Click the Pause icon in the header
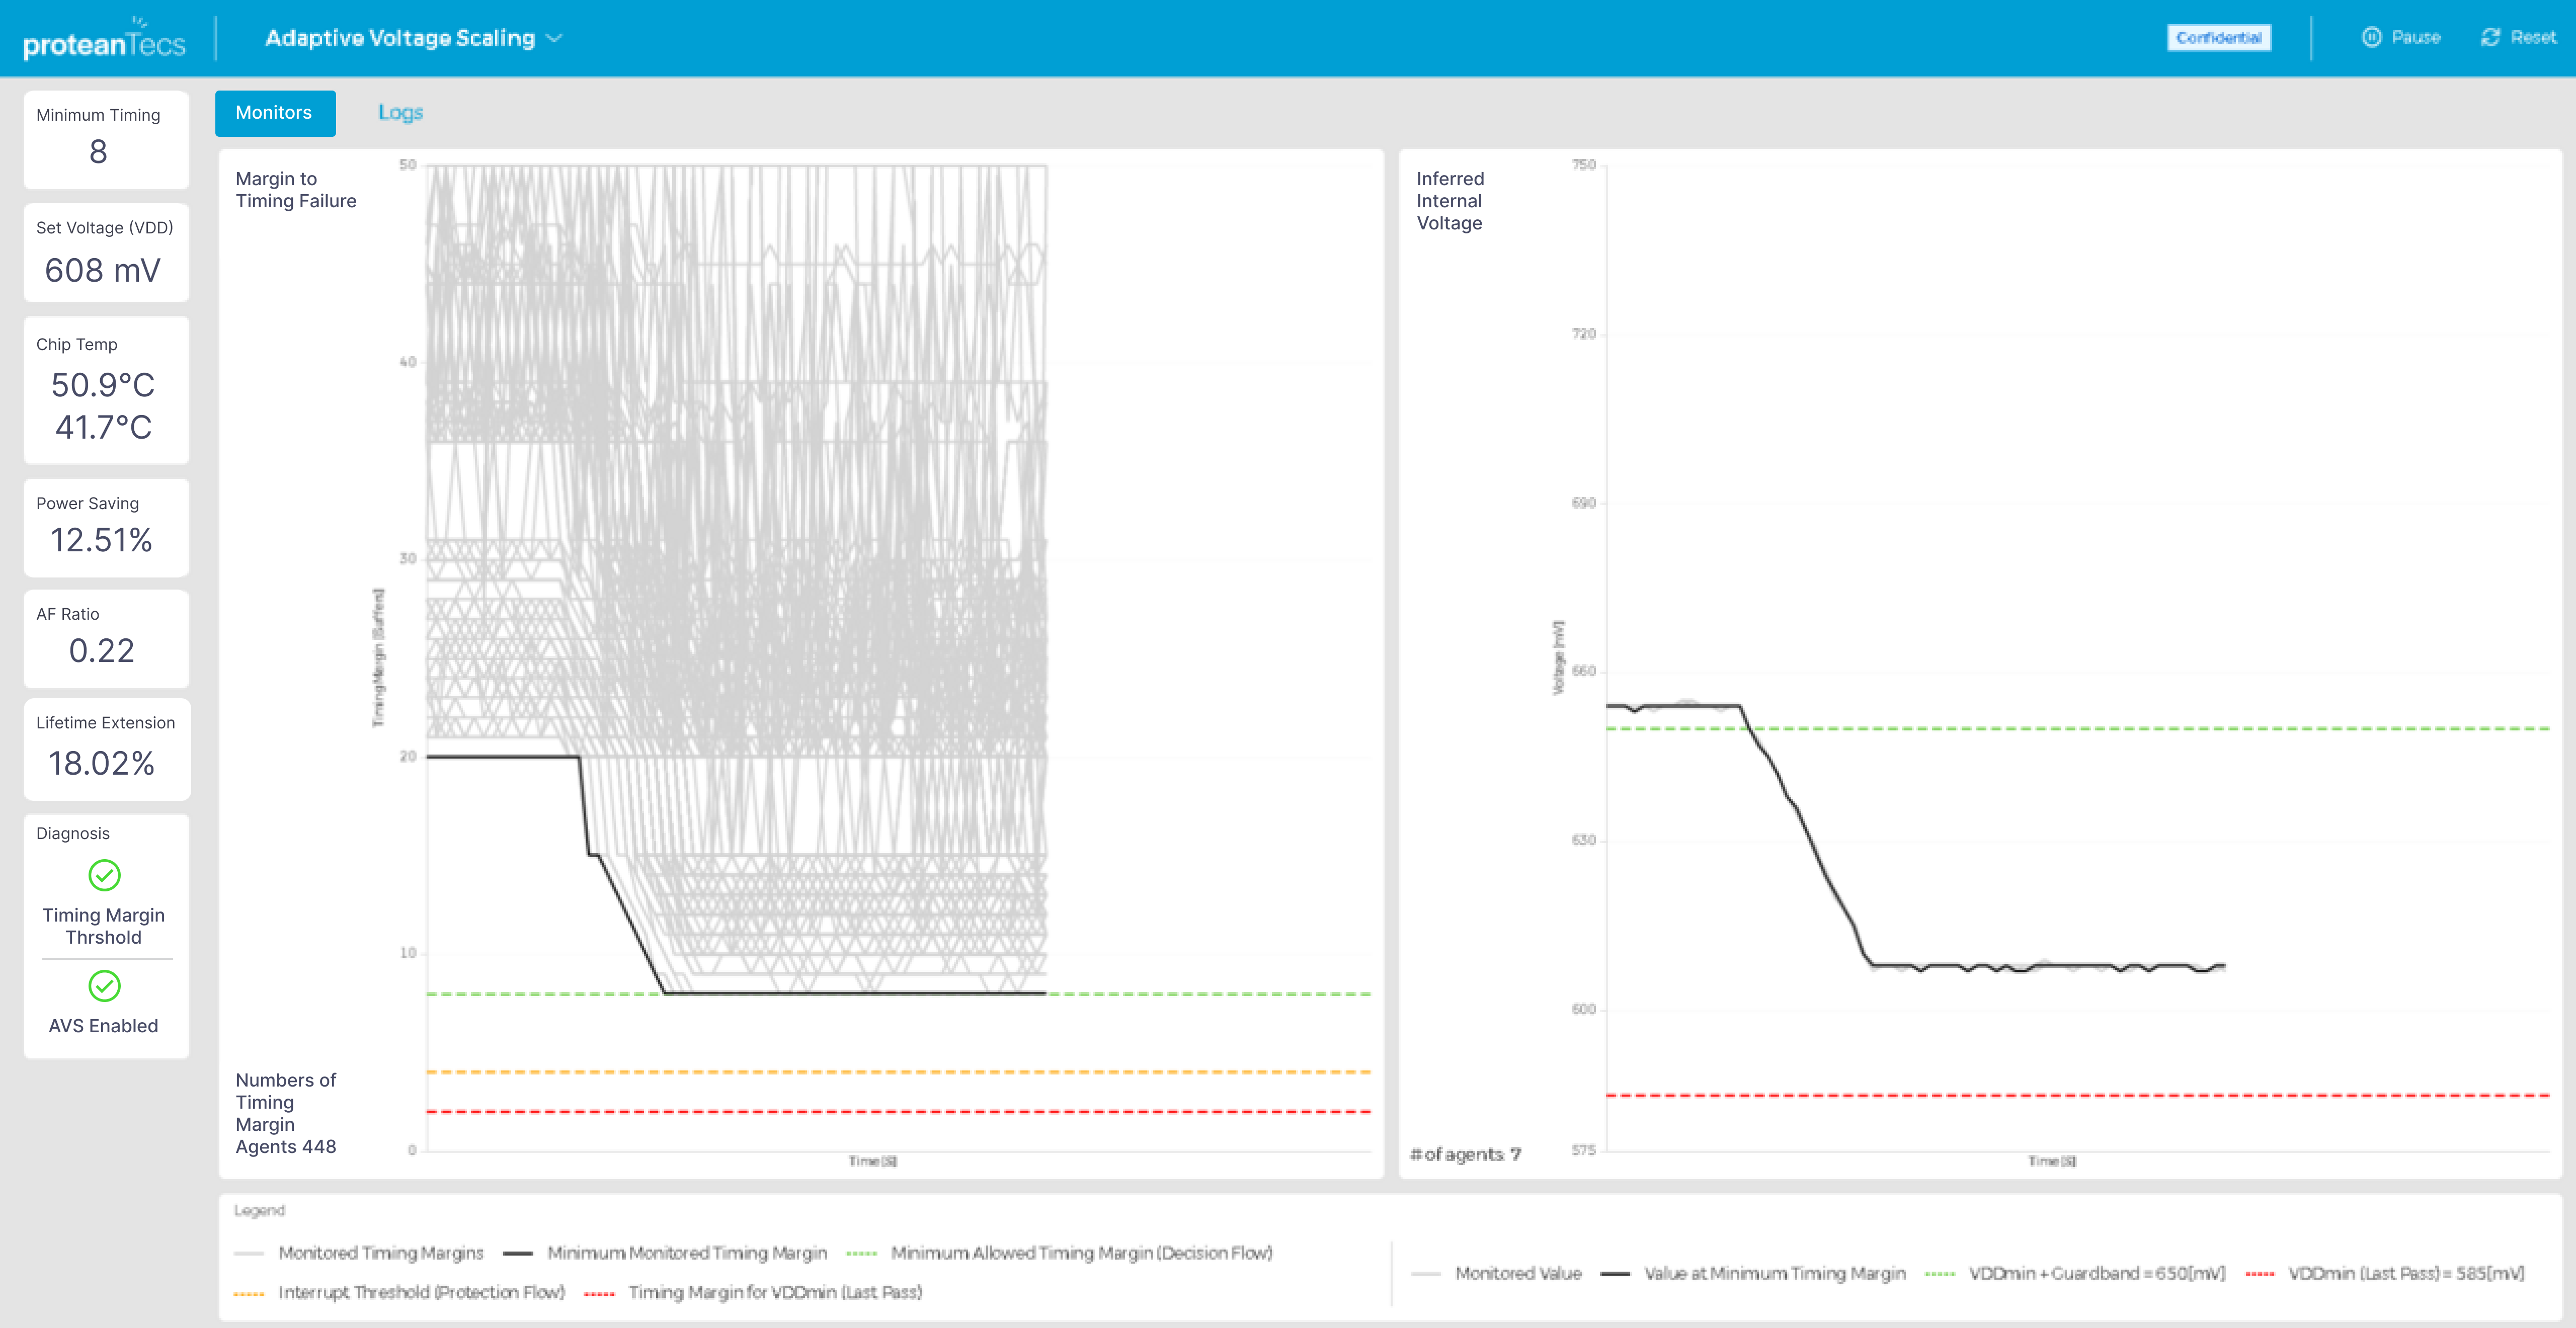Viewport: 2576px width, 1328px height. tap(2371, 38)
